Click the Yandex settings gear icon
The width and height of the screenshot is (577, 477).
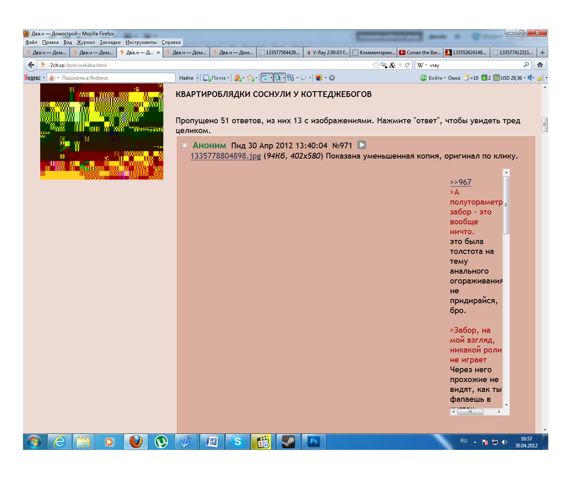pos(332,78)
